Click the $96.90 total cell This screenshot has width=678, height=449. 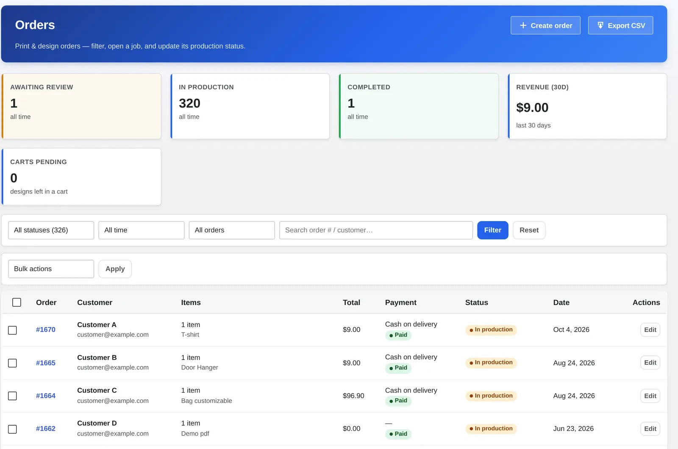[353, 396]
